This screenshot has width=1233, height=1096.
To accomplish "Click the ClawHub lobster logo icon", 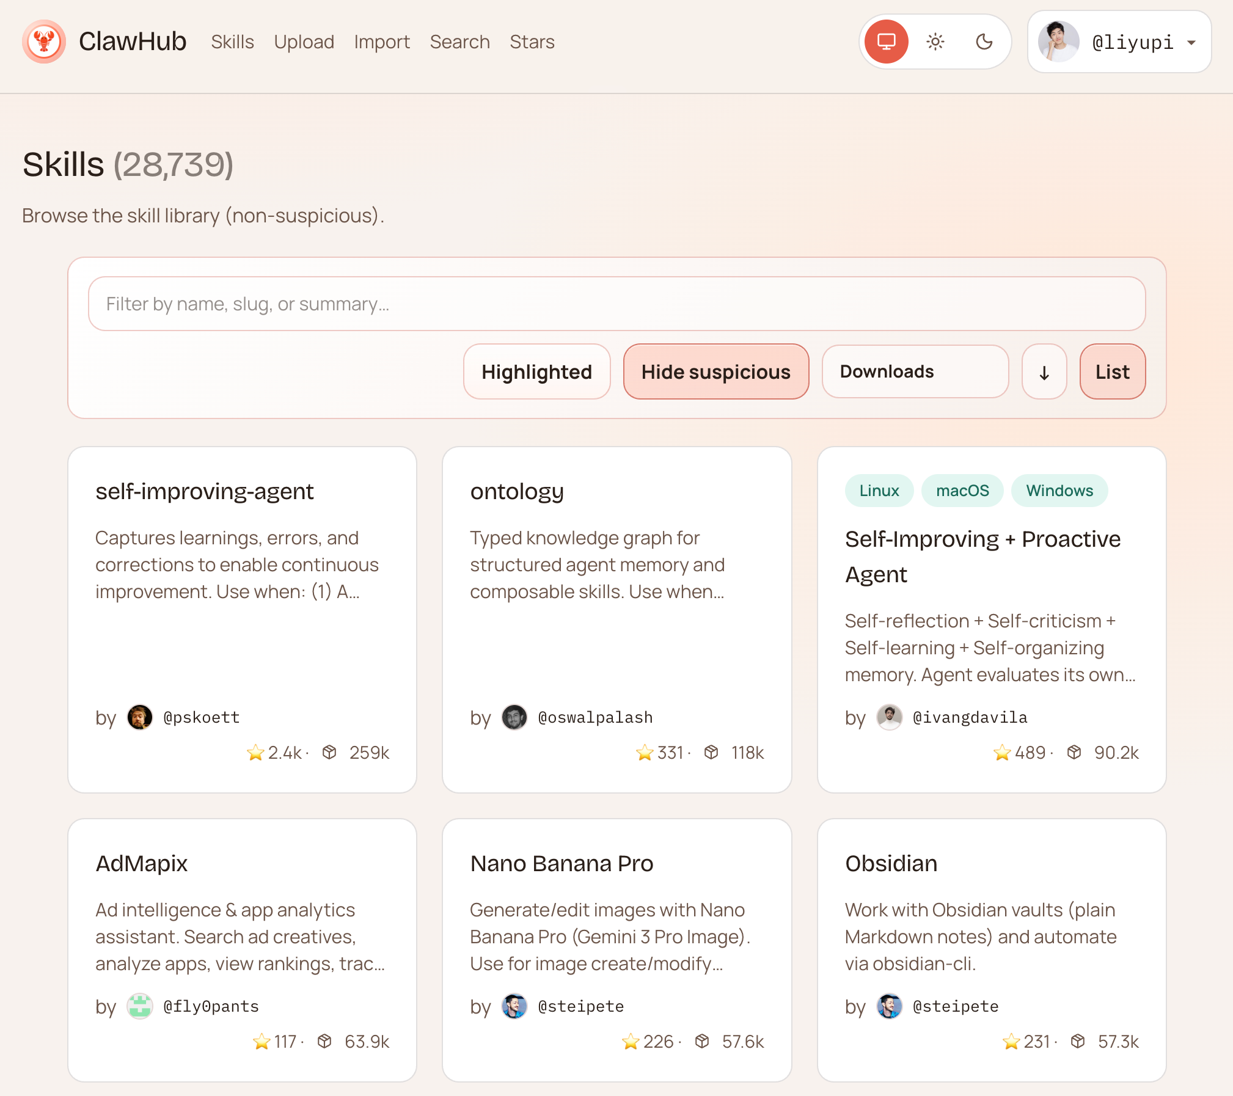I will pyautogui.click(x=43, y=42).
